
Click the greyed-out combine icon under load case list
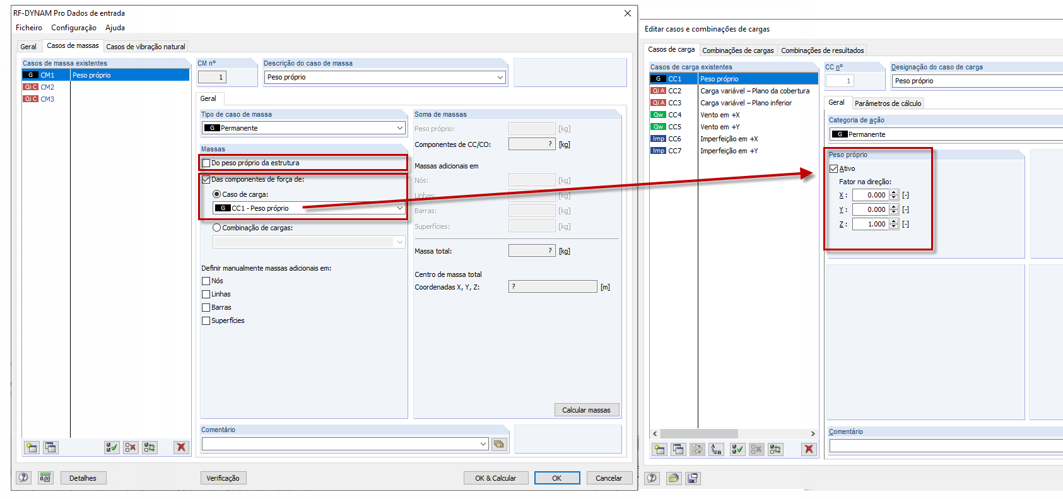(697, 449)
